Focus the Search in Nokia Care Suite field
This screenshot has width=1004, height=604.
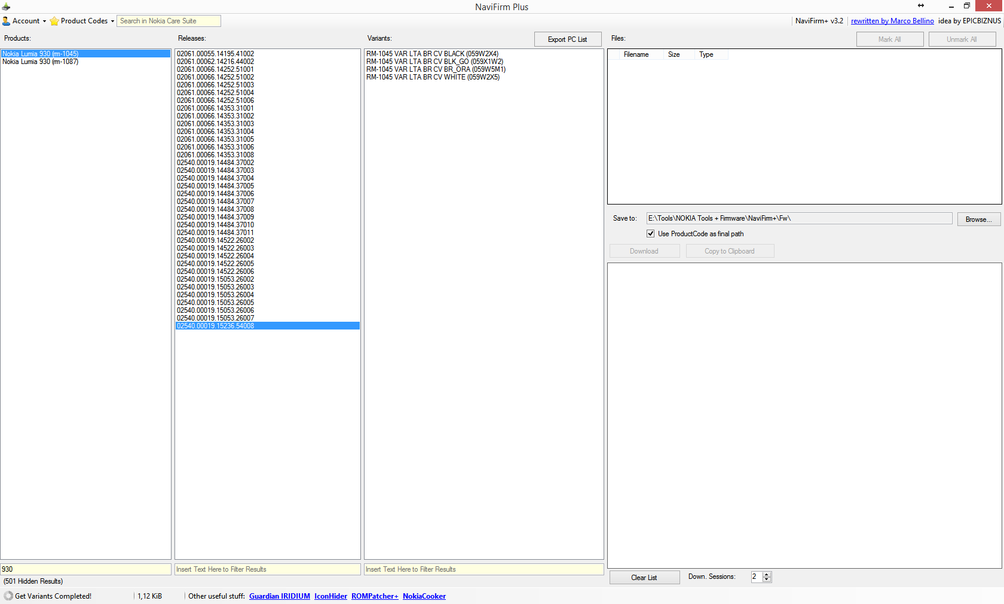[x=169, y=21]
